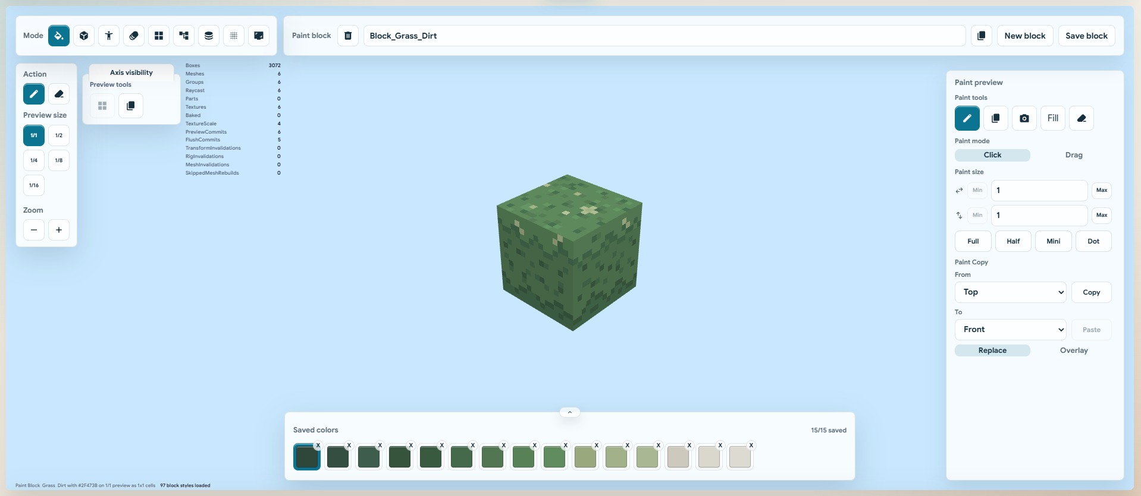Set preview size to 1/16
Image resolution: width=1141 pixels, height=496 pixels.
34,185
